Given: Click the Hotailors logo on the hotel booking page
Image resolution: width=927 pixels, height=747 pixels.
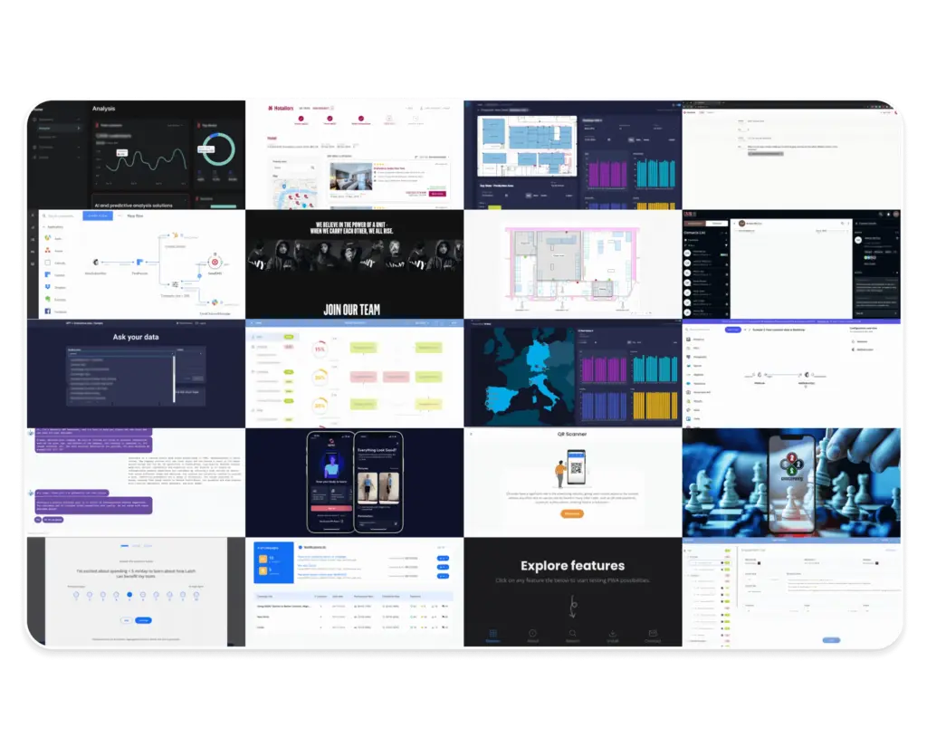Looking at the screenshot, I should tap(281, 109).
